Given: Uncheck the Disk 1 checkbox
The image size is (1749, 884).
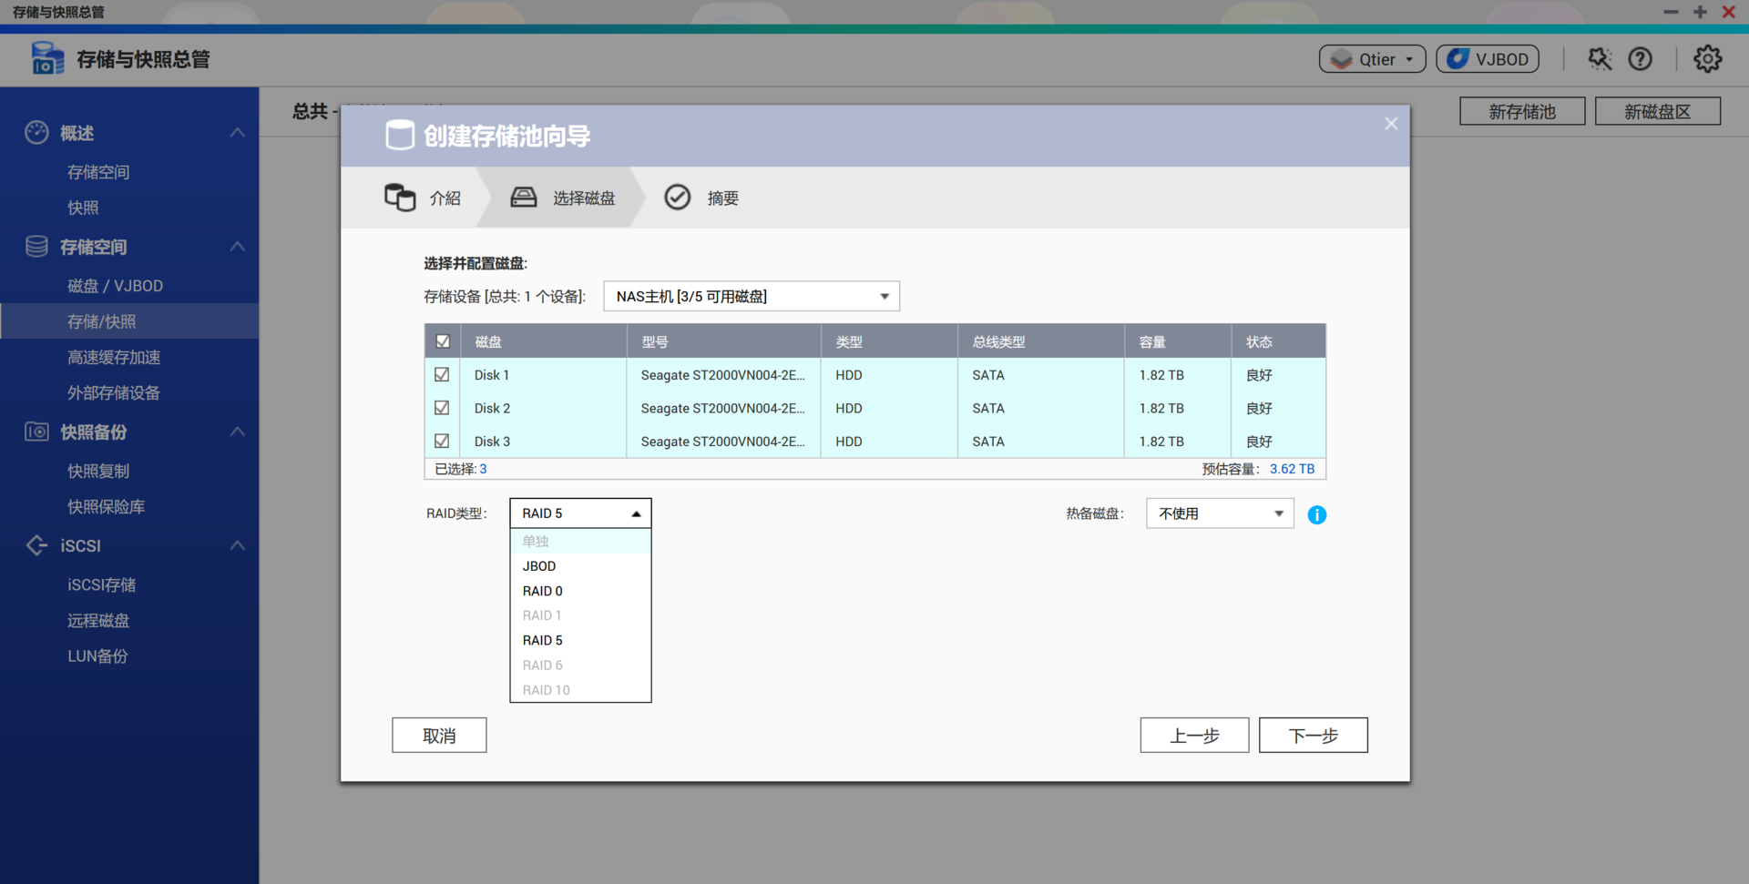Looking at the screenshot, I should pos(442,375).
